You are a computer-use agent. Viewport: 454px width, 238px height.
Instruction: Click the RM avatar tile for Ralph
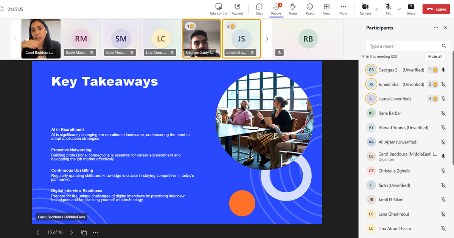tap(81, 39)
